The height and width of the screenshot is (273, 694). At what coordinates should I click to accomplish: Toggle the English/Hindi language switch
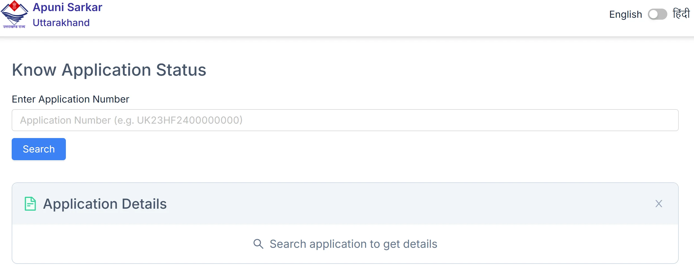point(657,14)
